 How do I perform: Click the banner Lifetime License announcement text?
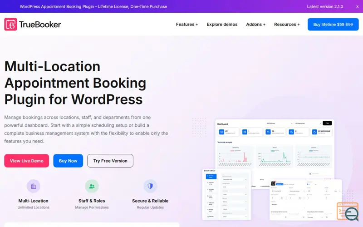pyautogui.click(x=93, y=7)
